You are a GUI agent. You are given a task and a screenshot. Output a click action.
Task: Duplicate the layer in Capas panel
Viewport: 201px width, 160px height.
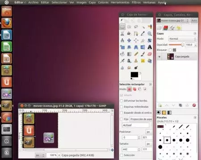pyautogui.click(x=180, y=105)
